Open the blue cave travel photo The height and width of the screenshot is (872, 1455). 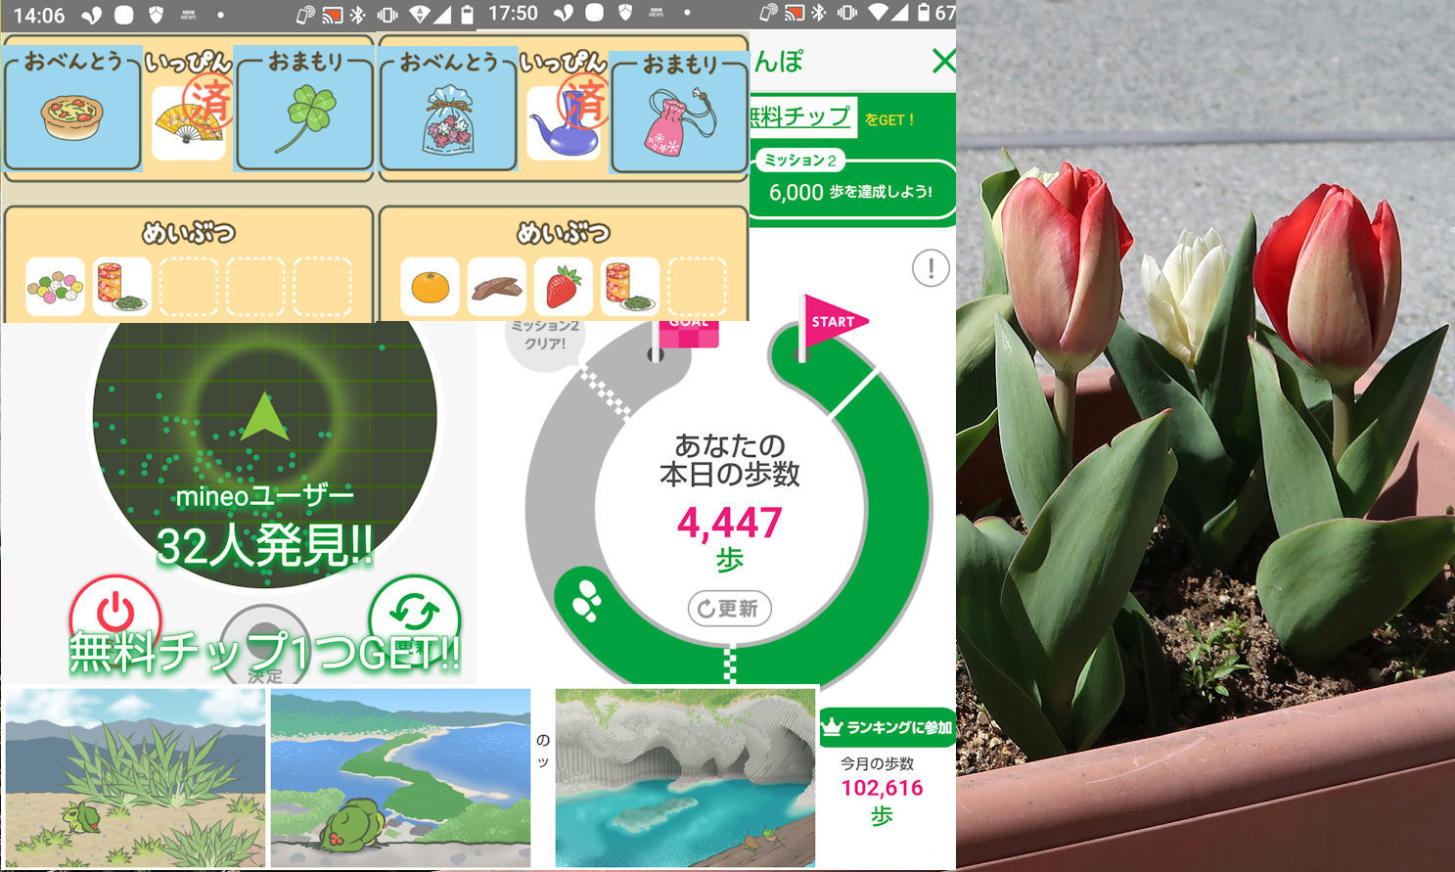tap(685, 776)
